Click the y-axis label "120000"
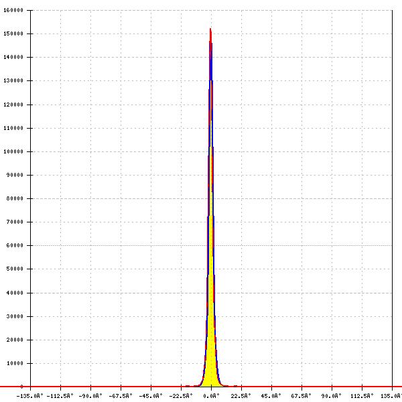 (13, 105)
